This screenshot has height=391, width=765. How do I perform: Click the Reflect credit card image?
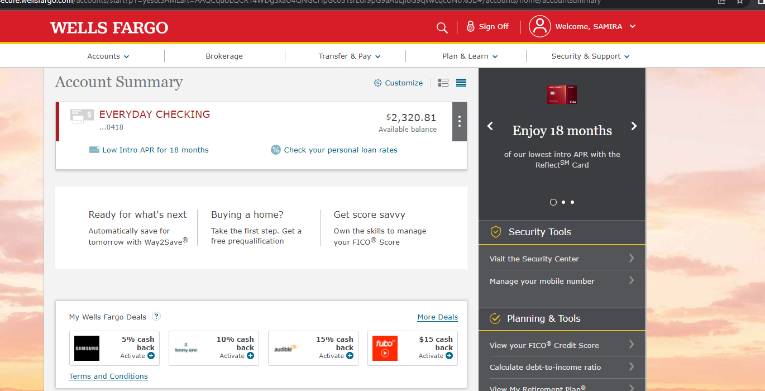562,94
